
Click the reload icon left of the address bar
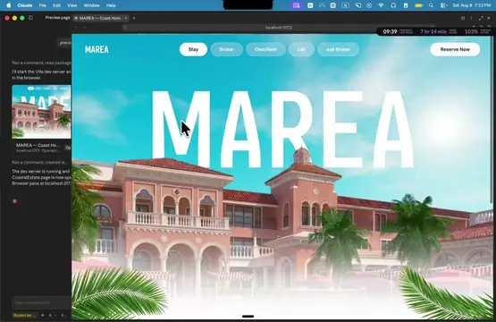pos(125,27)
